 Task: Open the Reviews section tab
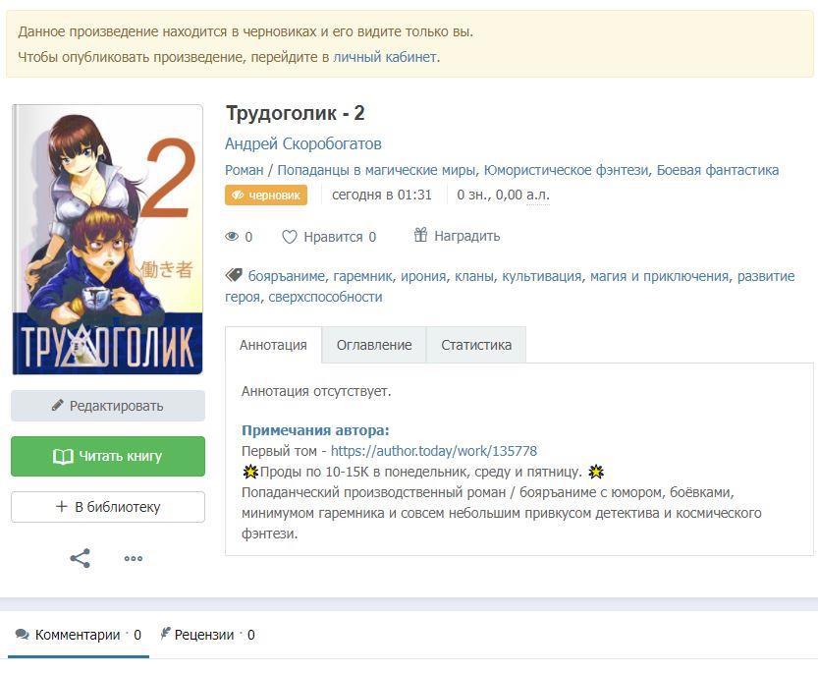click(206, 635)
